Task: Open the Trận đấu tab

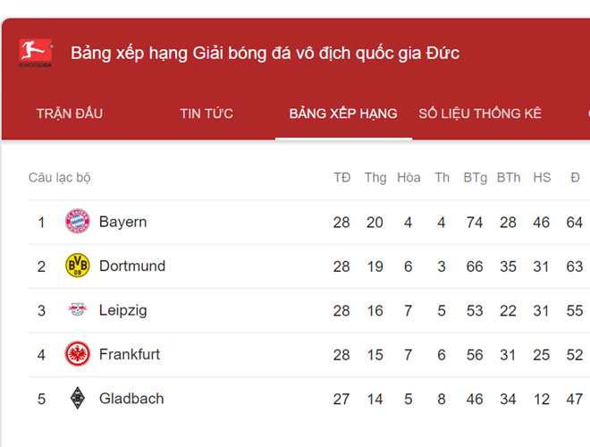Action: pos(69,114)
